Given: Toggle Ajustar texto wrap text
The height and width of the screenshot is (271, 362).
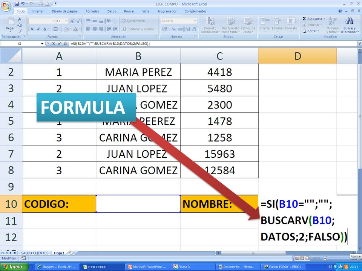Looking at the screenshot, I should [x=133, y=21].
